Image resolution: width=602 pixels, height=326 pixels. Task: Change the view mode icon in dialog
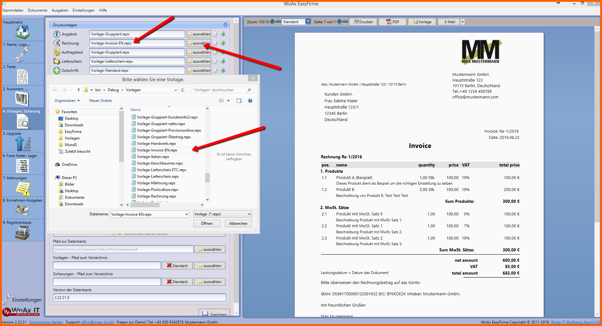pyautogui.click(x=222, y=101)
